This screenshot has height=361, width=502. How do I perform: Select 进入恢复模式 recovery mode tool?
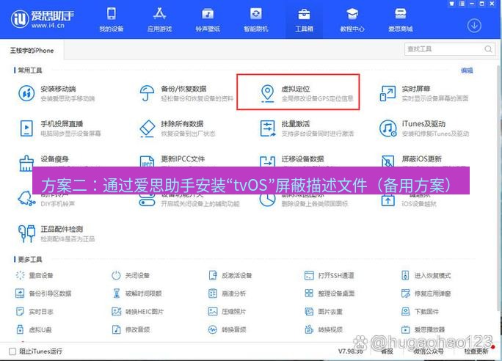pos(426,275)
